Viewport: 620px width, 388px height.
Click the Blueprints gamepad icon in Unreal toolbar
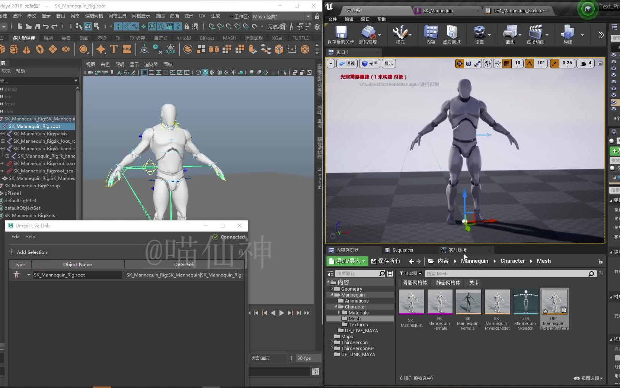(510, 33)
